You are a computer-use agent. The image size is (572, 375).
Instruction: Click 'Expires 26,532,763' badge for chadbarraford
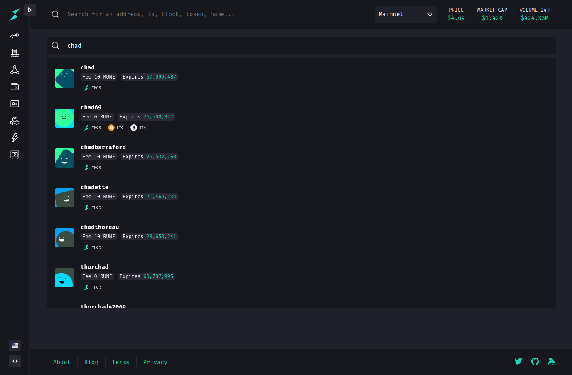150,157
